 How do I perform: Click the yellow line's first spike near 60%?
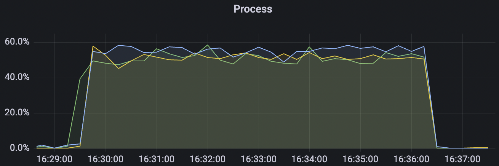coord(93,46)
